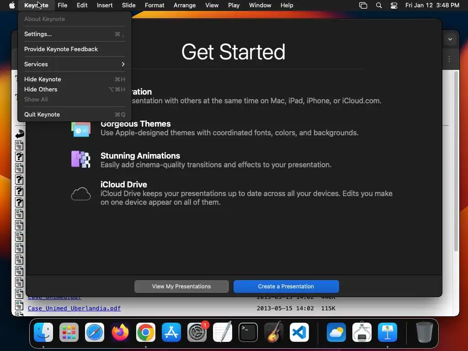This screenshot has height=351, width=468.
Task: Open Case_Unimed_Uberlandia.pdf link
Action: coord(74,308)
